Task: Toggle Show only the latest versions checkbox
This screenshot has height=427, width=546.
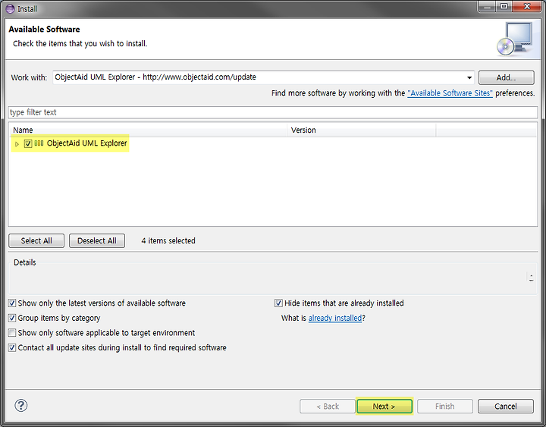Action: tap(12, 303)
